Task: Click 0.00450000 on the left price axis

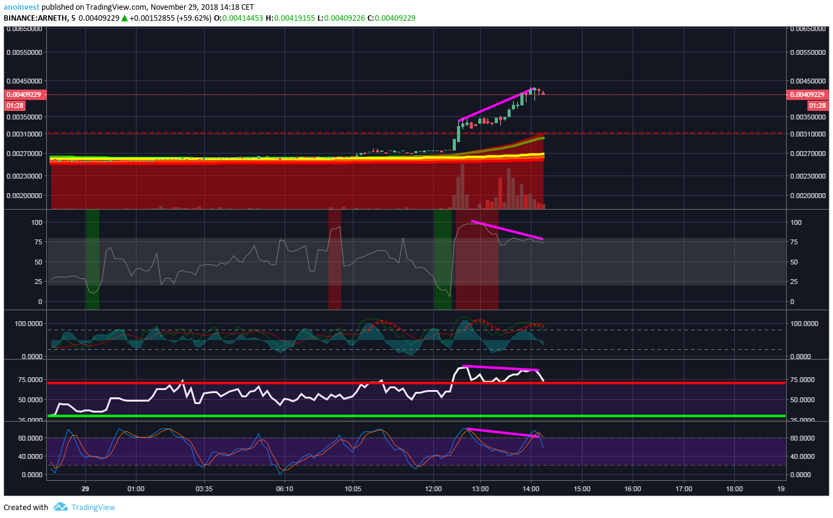Action: [24, 81]
